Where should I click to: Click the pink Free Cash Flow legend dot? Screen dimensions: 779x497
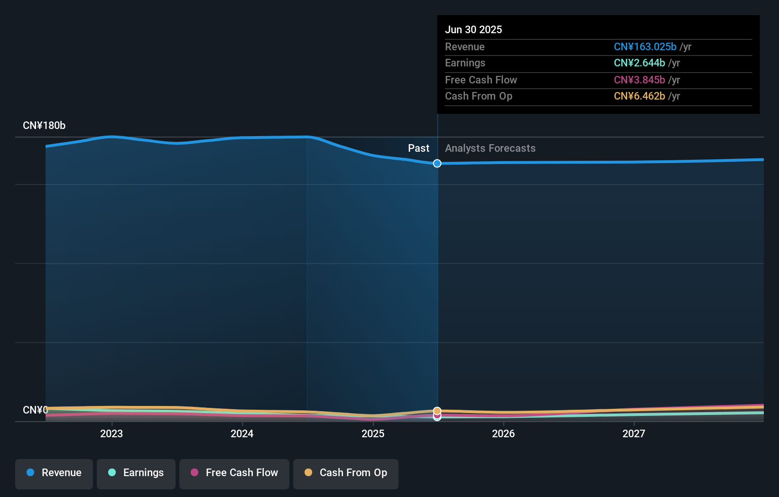coord(195,472)
